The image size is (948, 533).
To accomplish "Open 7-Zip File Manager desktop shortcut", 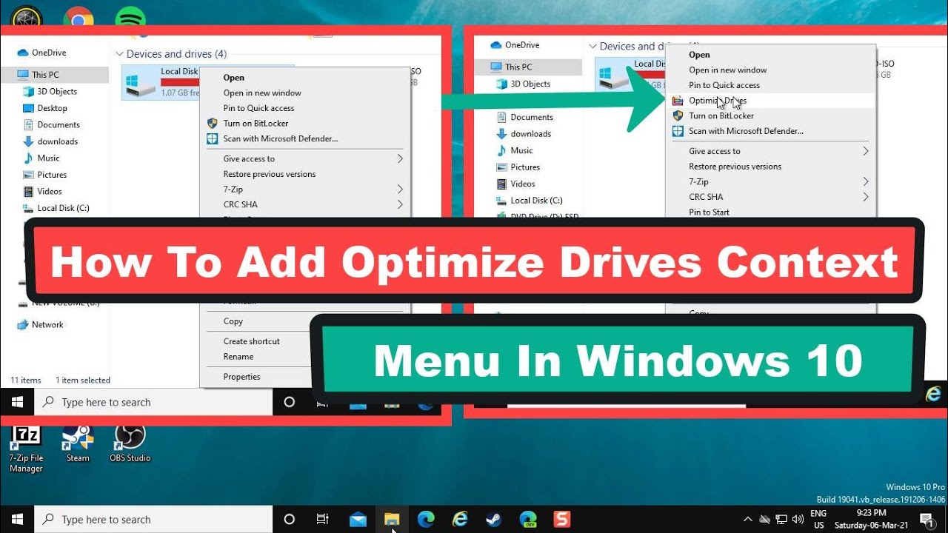I will (x=26, y=449).
